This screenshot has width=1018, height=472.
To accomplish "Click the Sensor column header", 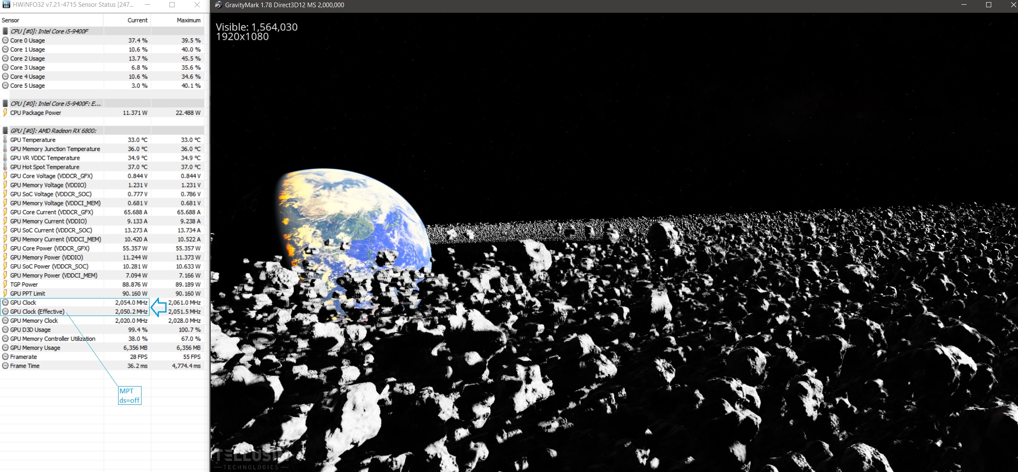I will (x=11, y=20).
